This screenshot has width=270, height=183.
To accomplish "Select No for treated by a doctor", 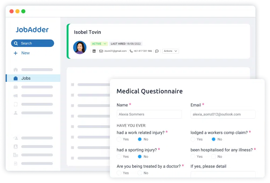I will click(x=140, y=173).
